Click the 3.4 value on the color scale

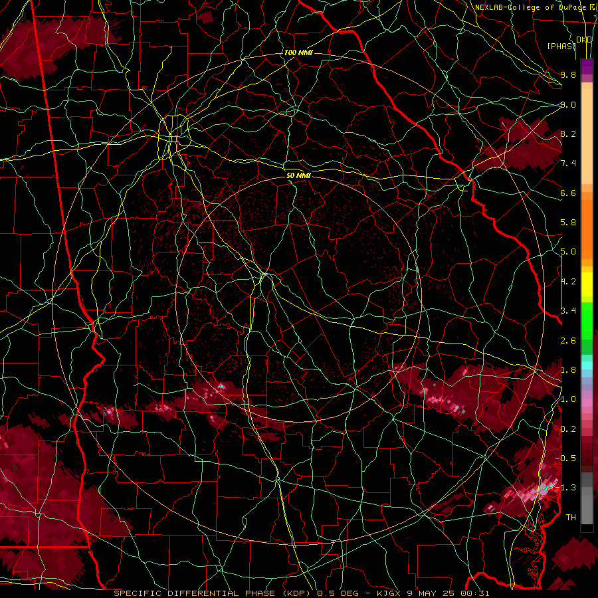coord(568,311)
